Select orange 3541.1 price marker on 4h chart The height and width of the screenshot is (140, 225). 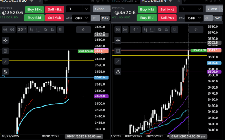click(214, 50)
